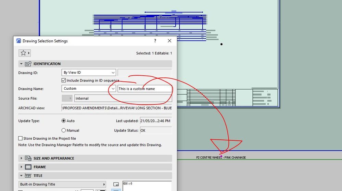Toggle Include Drawing in ID sequence checkbox
The image size is (342, 191).
(x=63, y=80)
